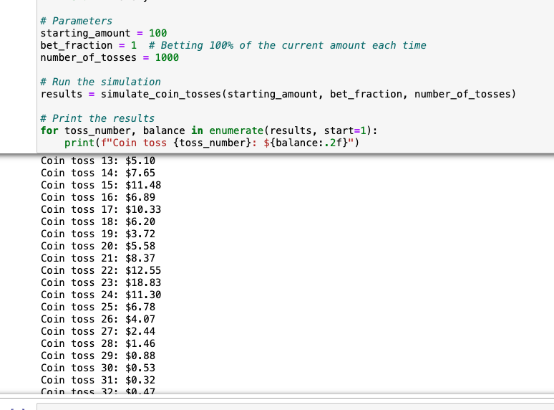Click the '# Run the simulation' comment
The image size is (554, 410).
[100, 82]
